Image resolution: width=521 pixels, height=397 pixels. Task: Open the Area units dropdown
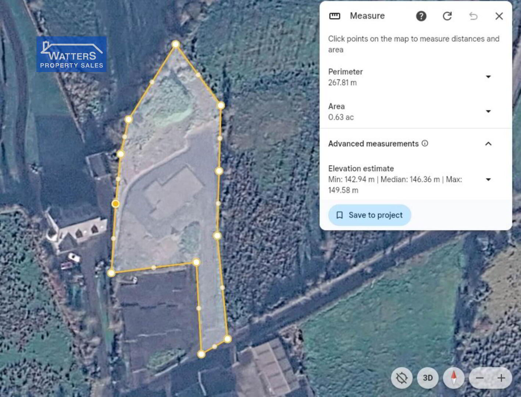[488, 111]
